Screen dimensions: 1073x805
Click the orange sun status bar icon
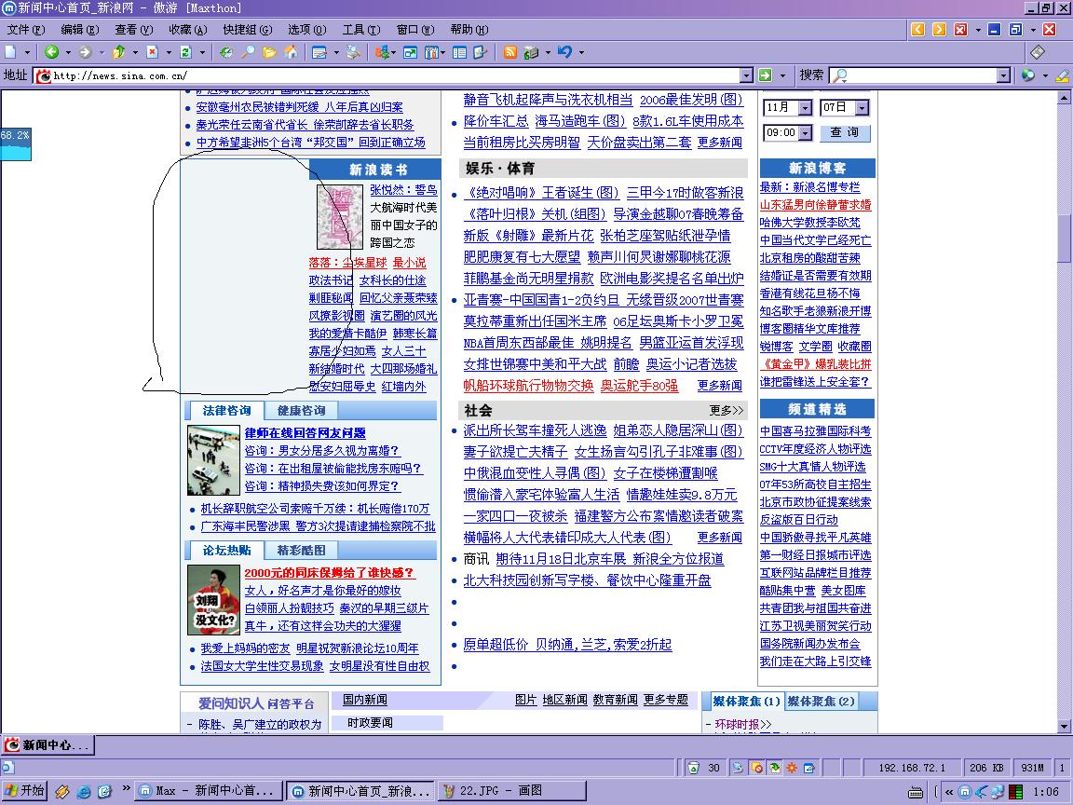(792, 768)
